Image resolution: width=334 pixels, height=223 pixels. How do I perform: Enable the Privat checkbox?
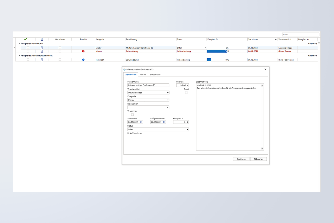(x=186, y=93)
